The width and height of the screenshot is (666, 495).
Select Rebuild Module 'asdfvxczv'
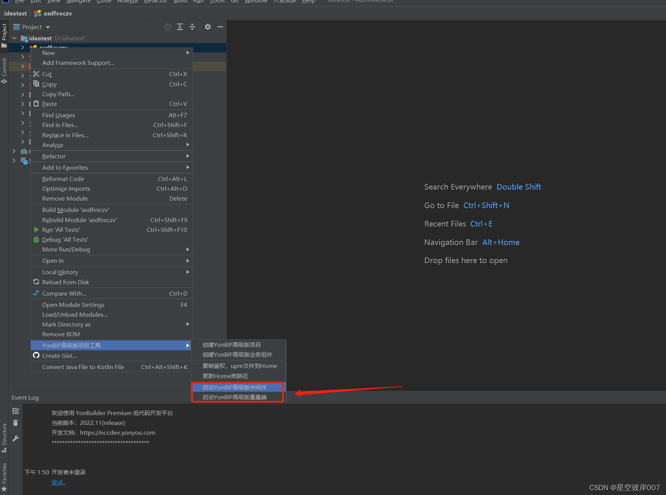(112, 220)
